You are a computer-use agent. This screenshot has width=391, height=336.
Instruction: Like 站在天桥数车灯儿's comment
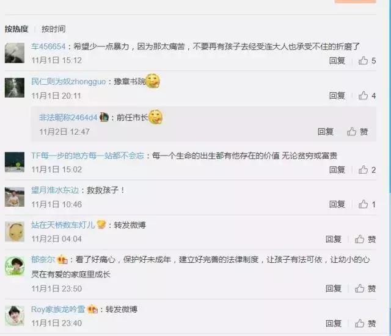tap(365, 239)
